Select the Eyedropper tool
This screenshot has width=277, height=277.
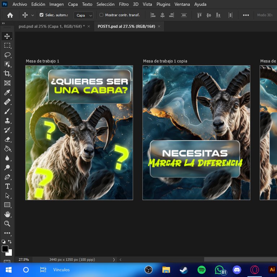(x=7, y=92)
